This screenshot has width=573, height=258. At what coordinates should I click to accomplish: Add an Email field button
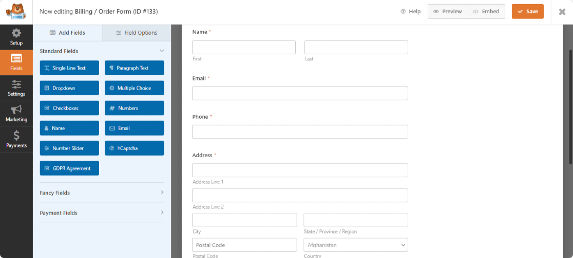134,128
